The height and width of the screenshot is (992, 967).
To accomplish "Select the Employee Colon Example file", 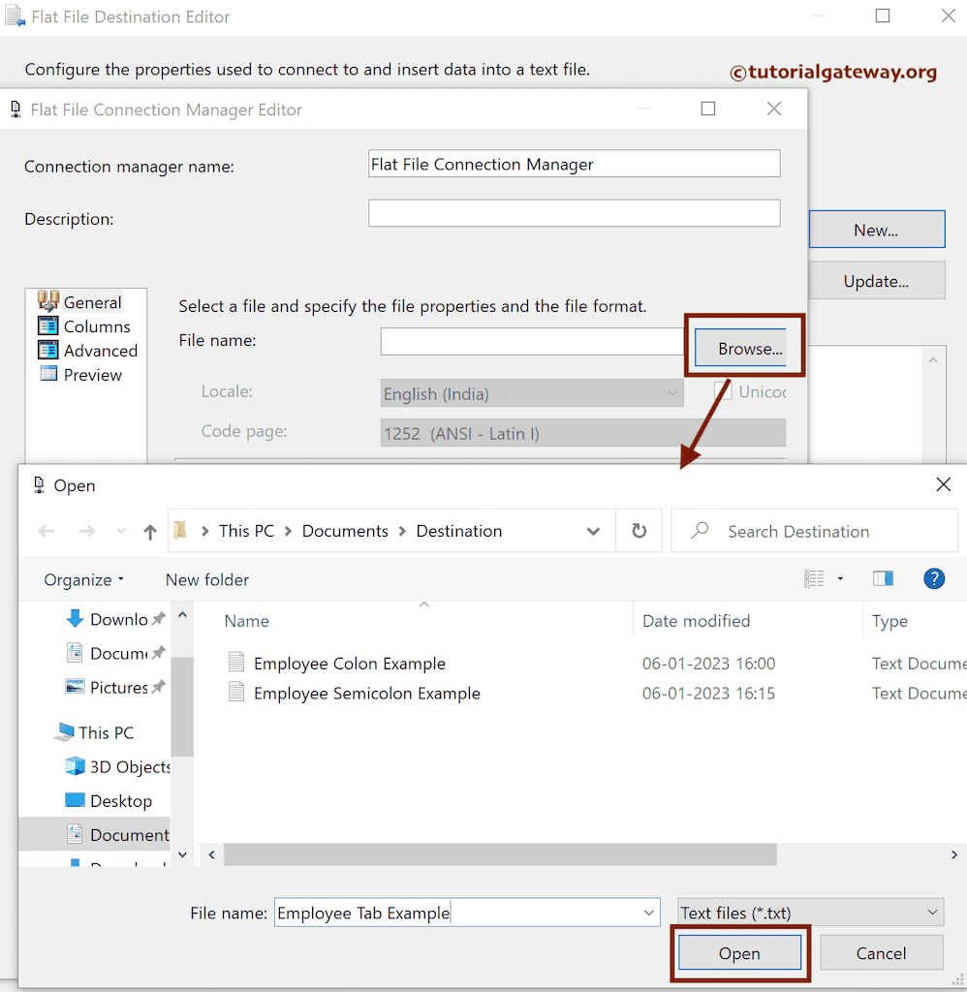I will 349,663.
